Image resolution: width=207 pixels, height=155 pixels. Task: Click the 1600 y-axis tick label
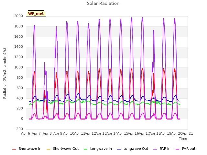coord(19,36)
